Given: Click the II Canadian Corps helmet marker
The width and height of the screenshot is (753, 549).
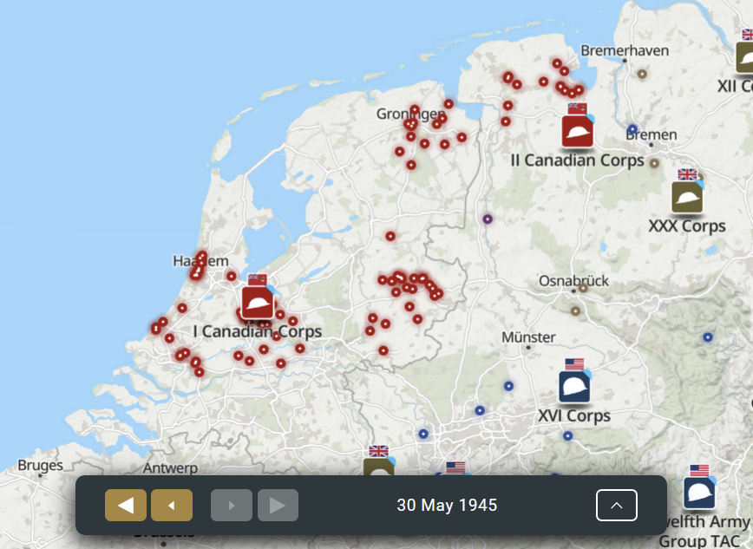Looking at the screenshot, I should [x=578, y=132].
